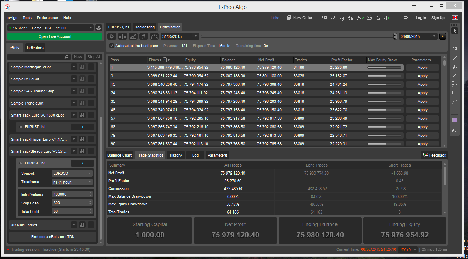Image resolution: width=468 pixels, height=259 pixels.
Task: Click the Stop All button
Action: [x=94, y=57]
